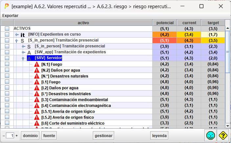This screenshot has width=231, height=143.
Task: Tick the checkbox for [INFO] Expedientes en curso
Action: pyautogui.click(x=7, y=34)
